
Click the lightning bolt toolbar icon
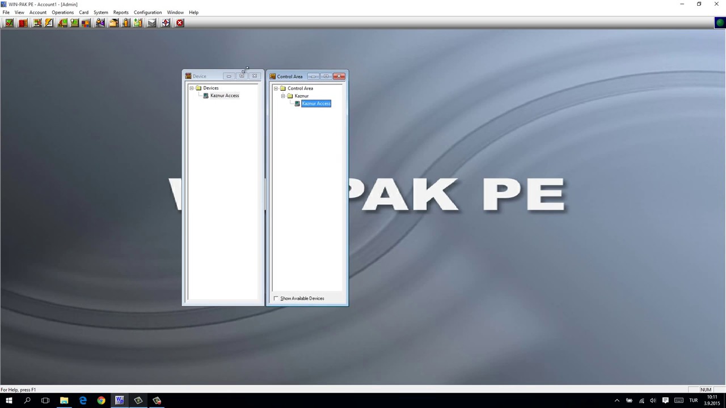pyautogui.click(x=49, y=23)
